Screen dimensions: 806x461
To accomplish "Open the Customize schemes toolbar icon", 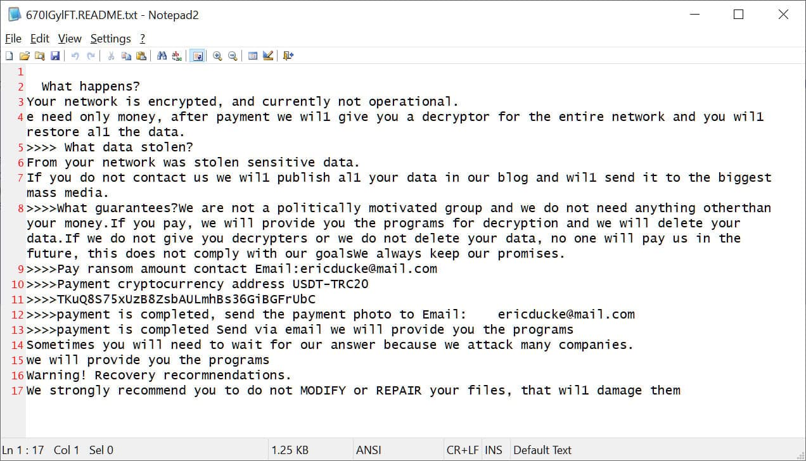I will tap(268, 56).
